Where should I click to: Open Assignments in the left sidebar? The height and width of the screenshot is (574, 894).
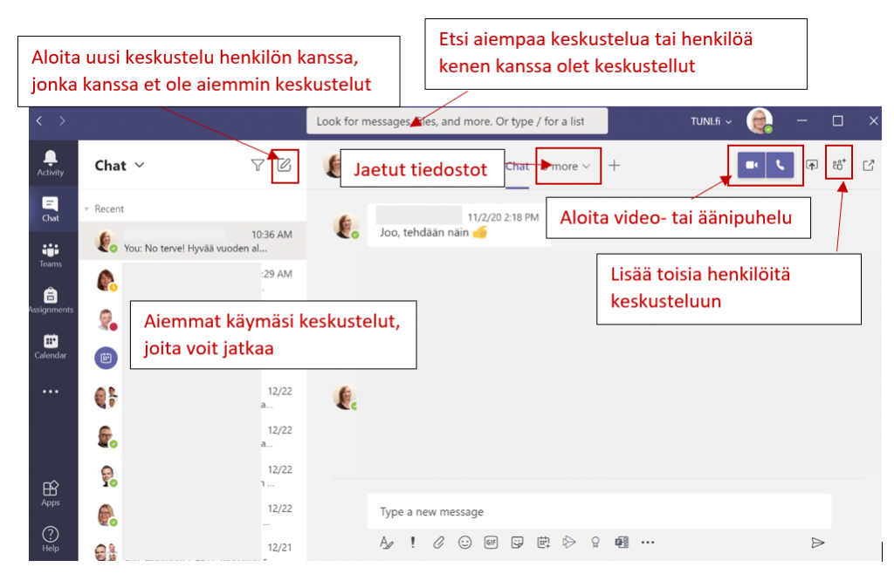coord(51,299)
